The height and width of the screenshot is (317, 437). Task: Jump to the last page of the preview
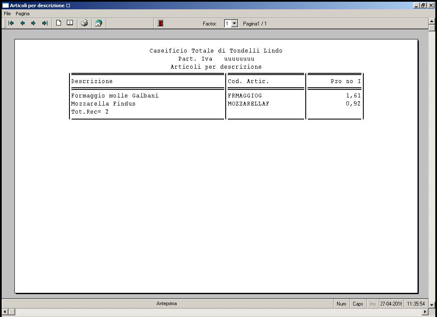44,23
